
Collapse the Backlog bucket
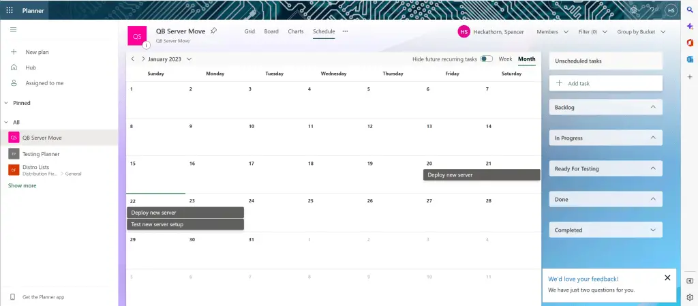[653, 107]
